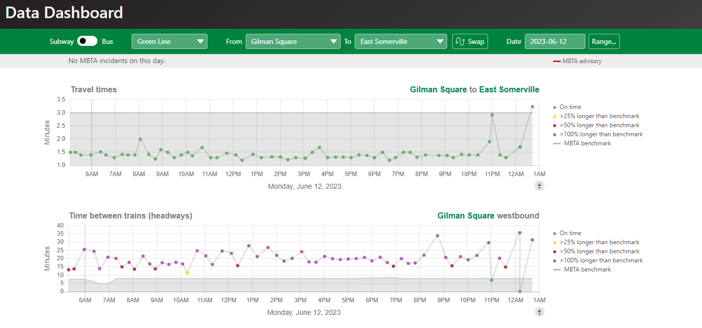702x328 pixels.
Task: Download the Travel times chart data
Action: pyautogui.click(x=539, y=186)
